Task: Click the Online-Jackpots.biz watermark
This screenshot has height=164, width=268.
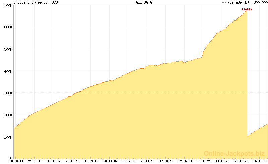Action: (x=232, y=153)
